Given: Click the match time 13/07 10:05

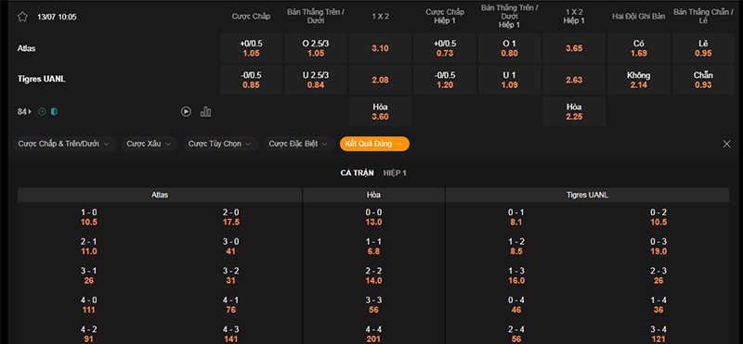Looking at the screenshot, I should 57,17.
